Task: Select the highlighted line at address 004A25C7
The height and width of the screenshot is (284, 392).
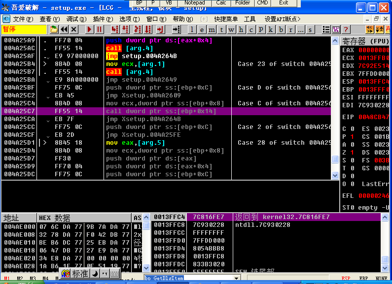Action: tap(166, 111)
